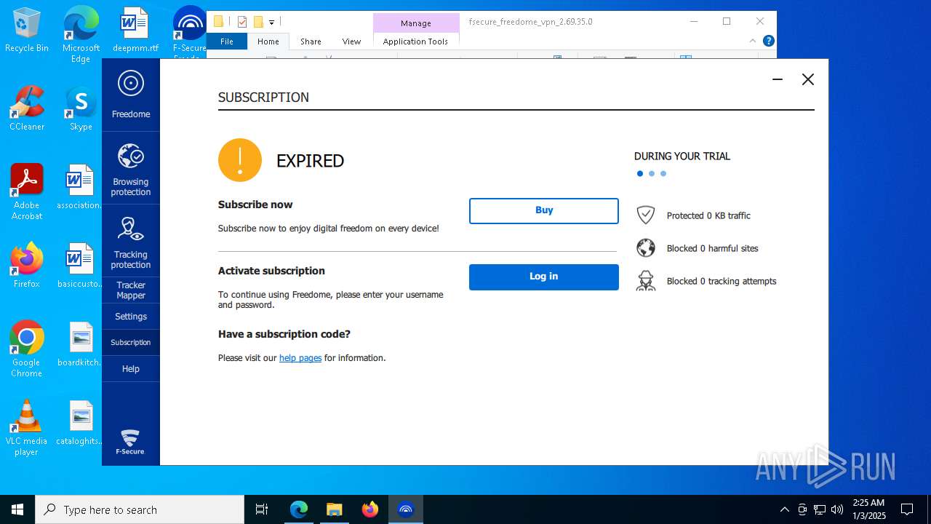Click properties checkmark icon in Explorer title bar
Screen dimensions: 931x524
click(242, 22)
